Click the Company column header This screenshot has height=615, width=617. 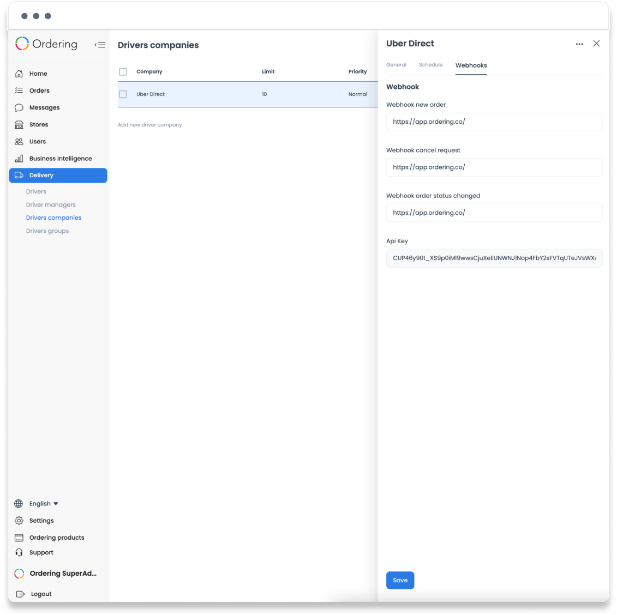point(149,71)
